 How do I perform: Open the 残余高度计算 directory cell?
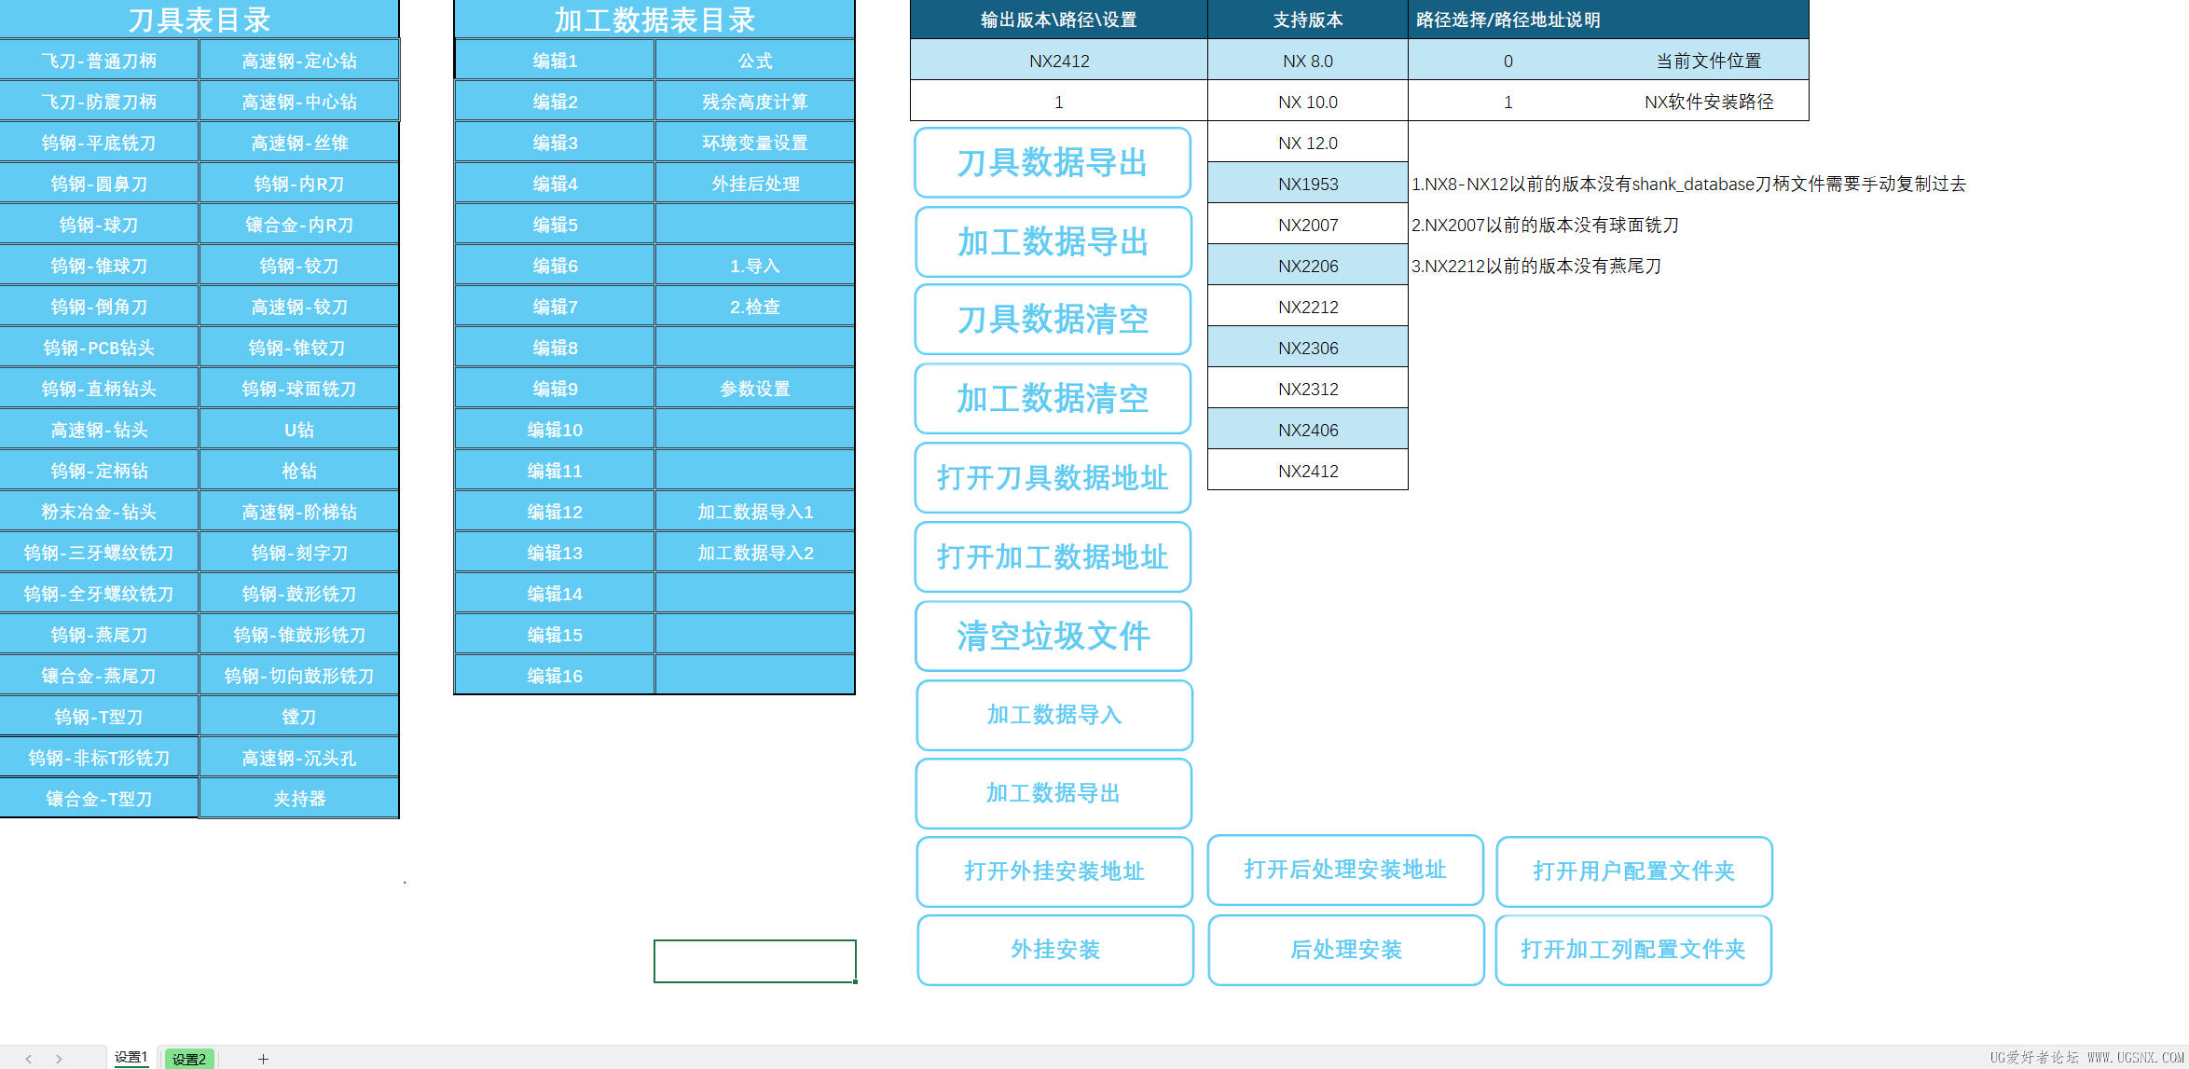[754, 102]
